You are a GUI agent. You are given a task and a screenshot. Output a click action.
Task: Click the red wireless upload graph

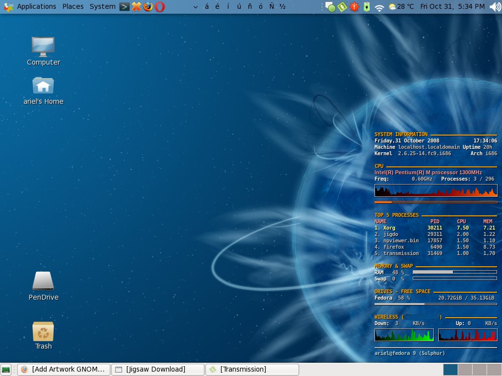coord(468,335)
